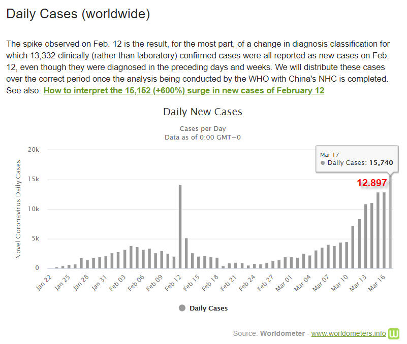This screenshot has width=407, height=344.
Task: Click the 'Daily Cases (worldwide)' page heading
Action: tap(78, 14)
